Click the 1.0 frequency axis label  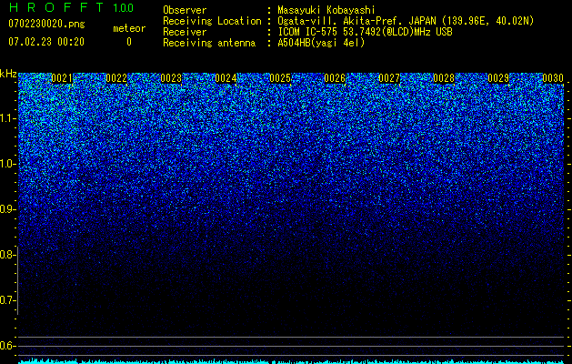[6, 164]
